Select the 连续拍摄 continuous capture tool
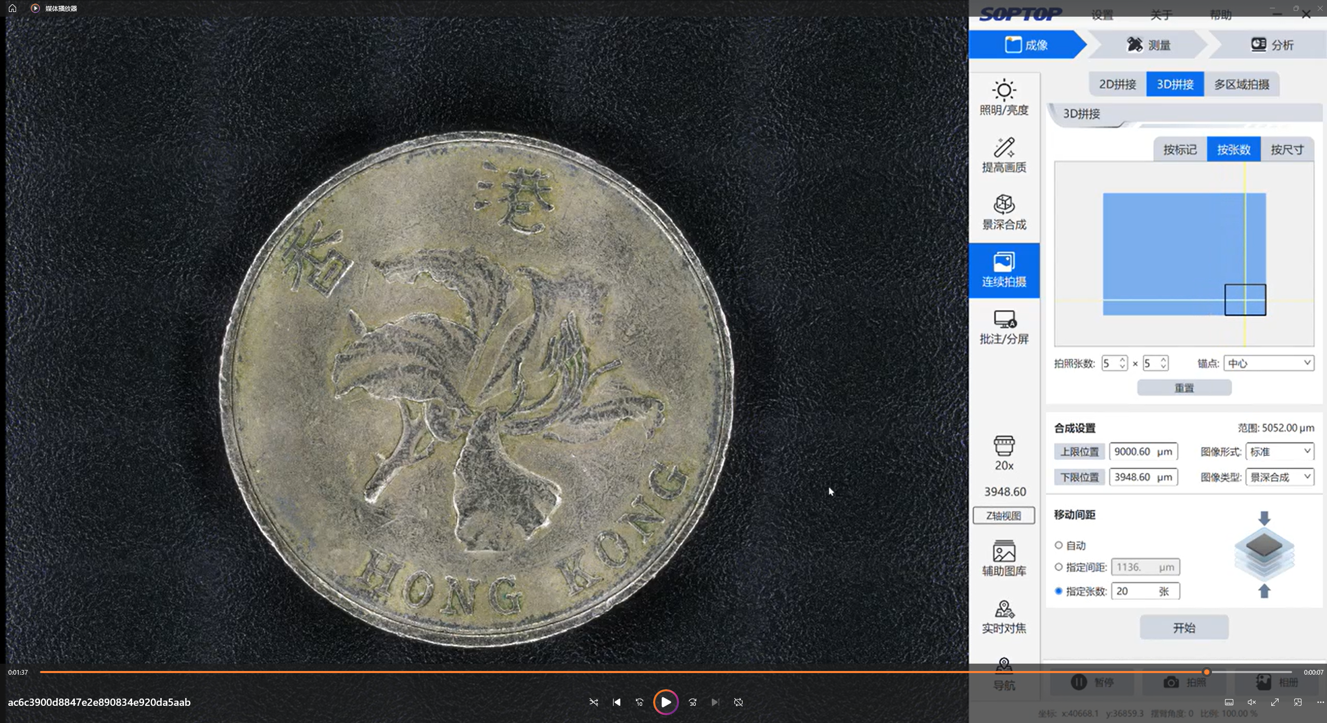The image size is (1327, 723). click(x=1004, y=270)
